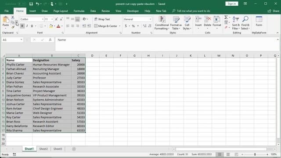Click Increase Decimal icon
The width and height of the screenshot is (281, 158).
click(144, 26)
